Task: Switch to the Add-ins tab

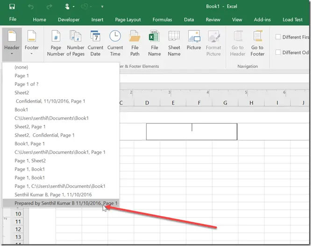Action: coord(262,20)
